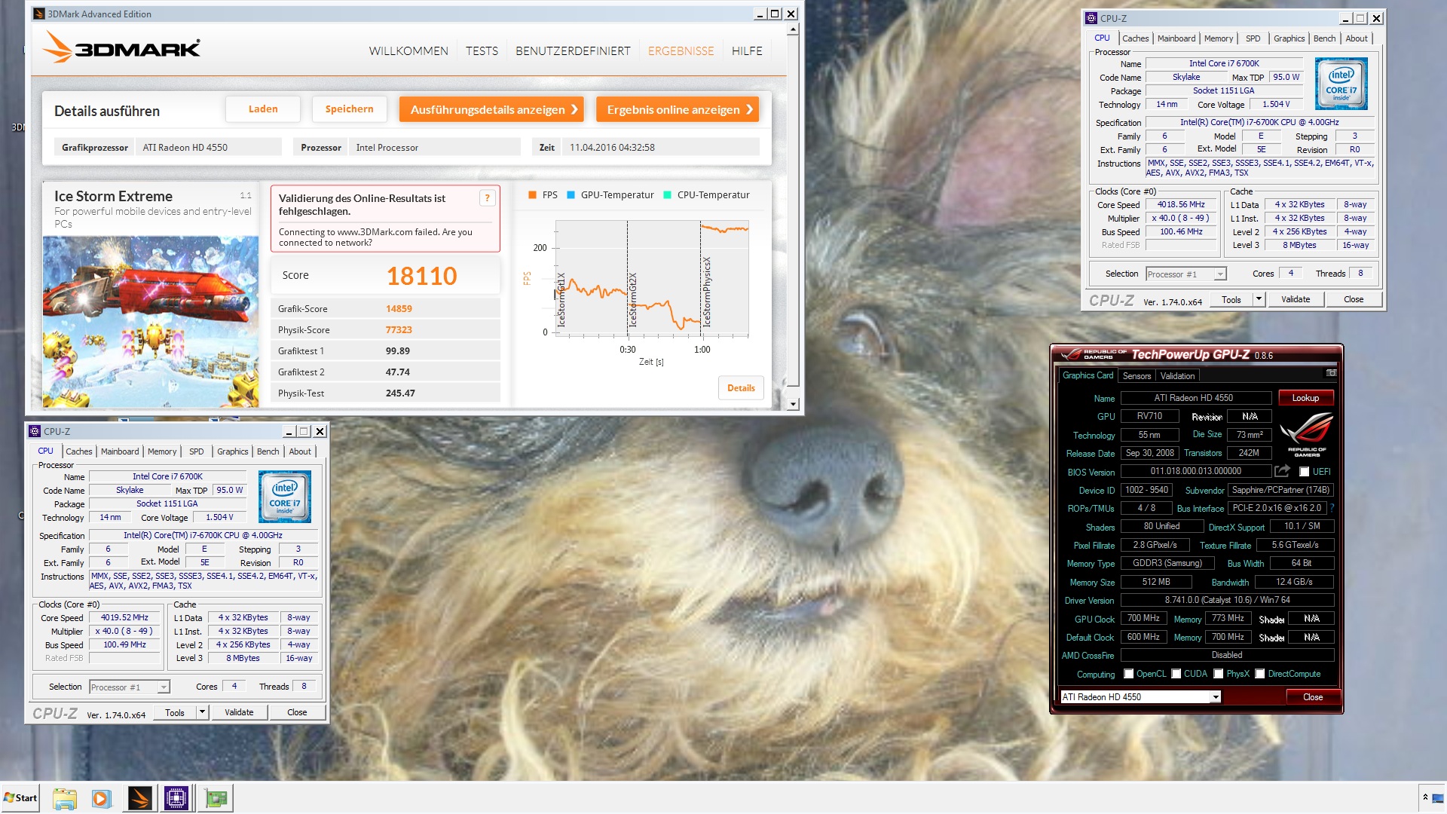
Task: Click the Laden button in 3DMark
Action: click(263, 109)
